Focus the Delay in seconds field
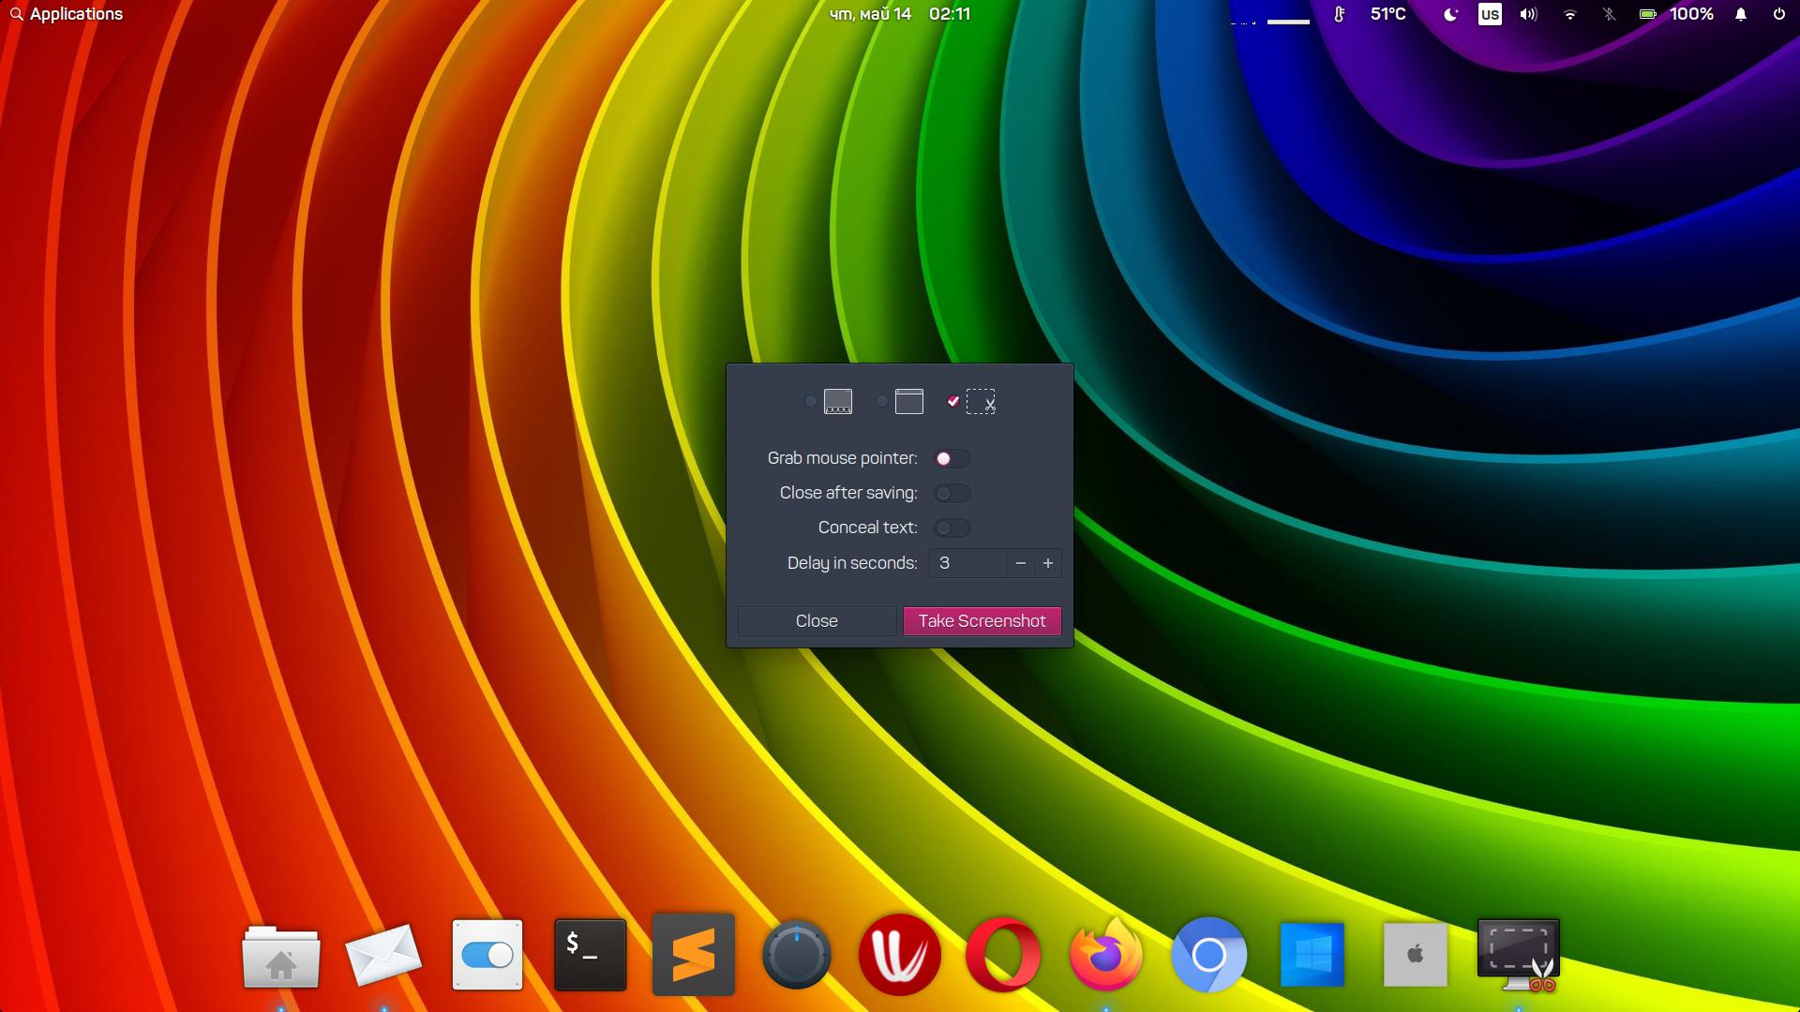 968,563
